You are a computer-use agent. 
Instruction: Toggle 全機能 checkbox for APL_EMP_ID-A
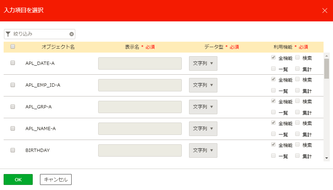273,79
